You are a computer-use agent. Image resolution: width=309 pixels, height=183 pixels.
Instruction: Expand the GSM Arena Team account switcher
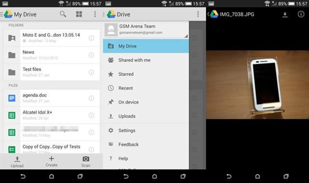tap(186, 36)
